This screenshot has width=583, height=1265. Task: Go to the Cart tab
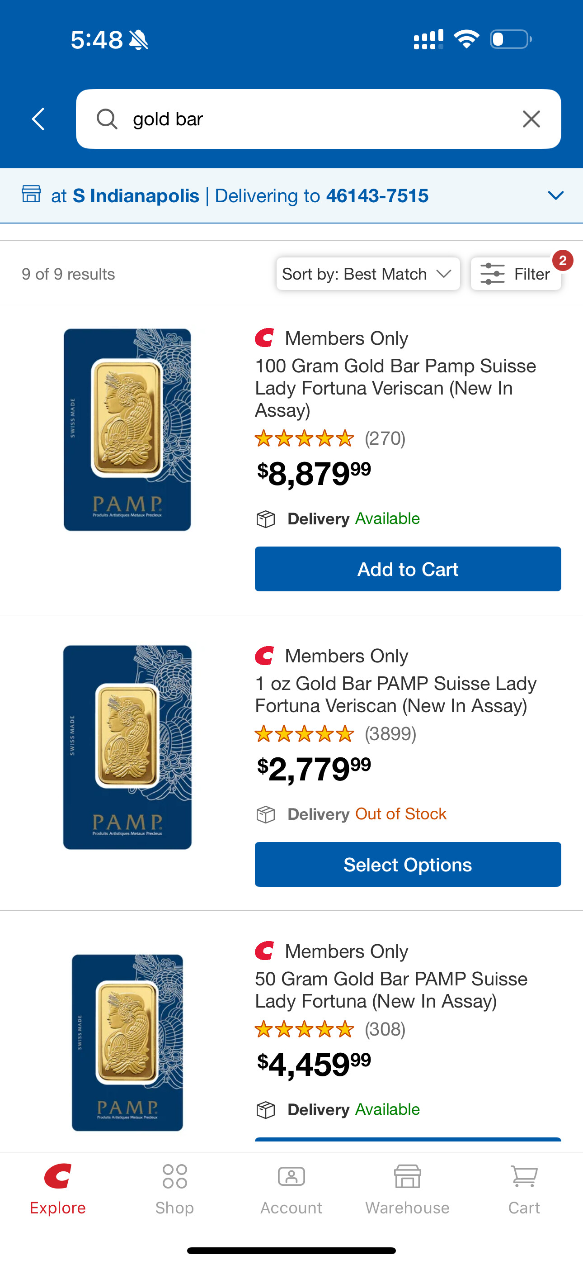(x=524, y=1189)
